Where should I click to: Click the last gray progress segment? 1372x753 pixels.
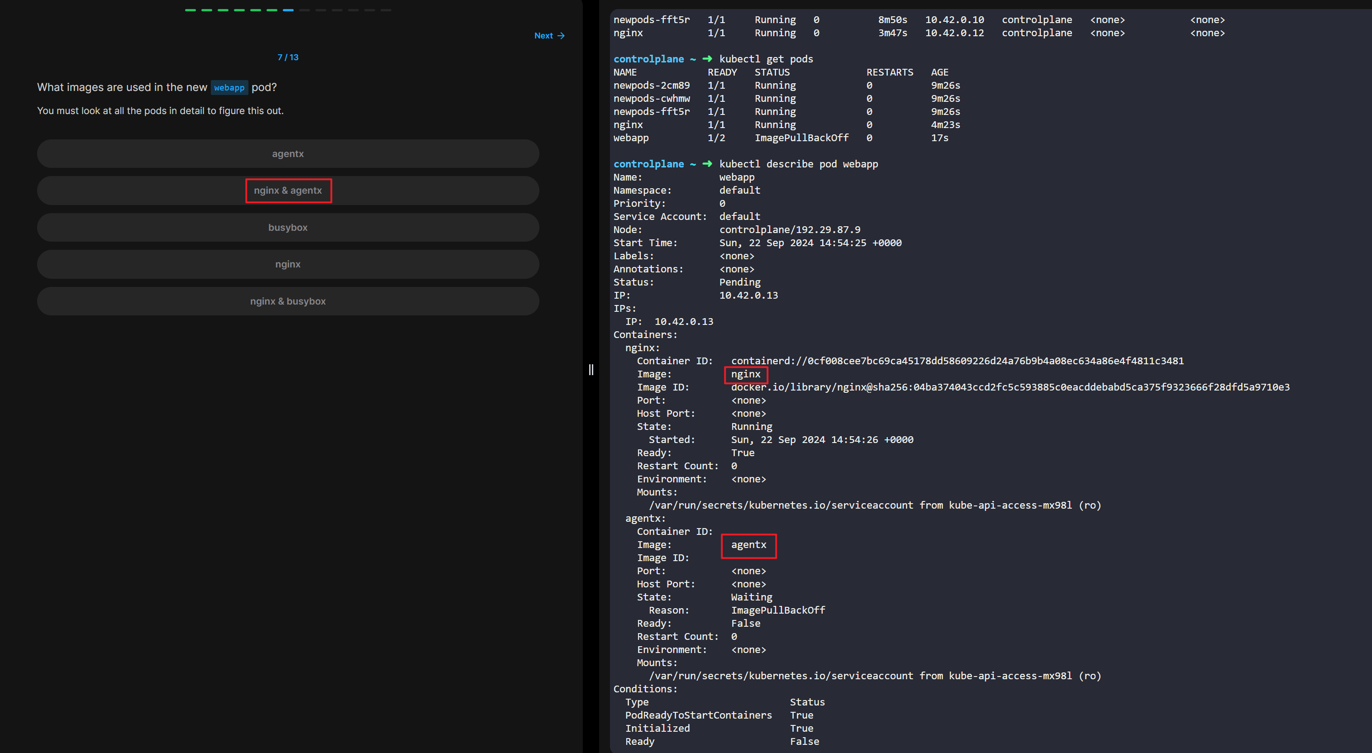pyautogui.click(x=386, y=10)
